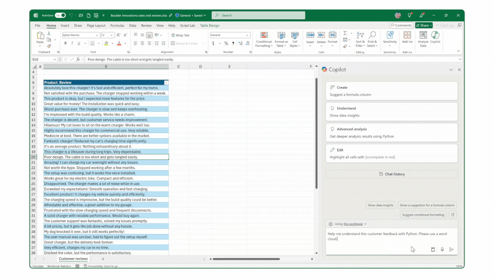Open the Formulas ribbon tab
Image resolution: width=494 pixels, height=278 pixels.
pyautogui.click(x=117, y=25)
